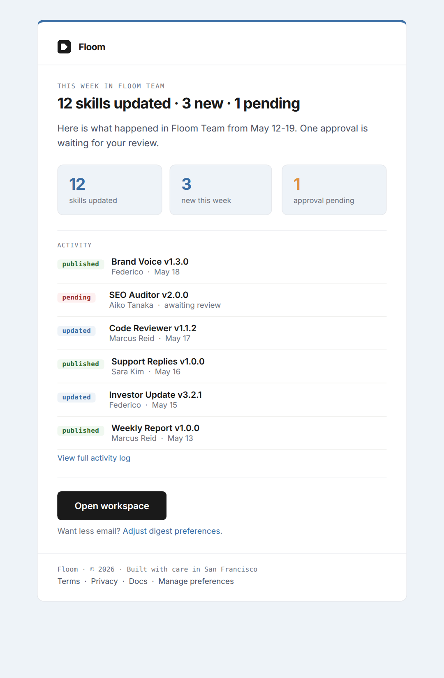Viewport: 444px width, 678px height.
Task: Select Manage preferences in the footer
Action: (196, 581)
